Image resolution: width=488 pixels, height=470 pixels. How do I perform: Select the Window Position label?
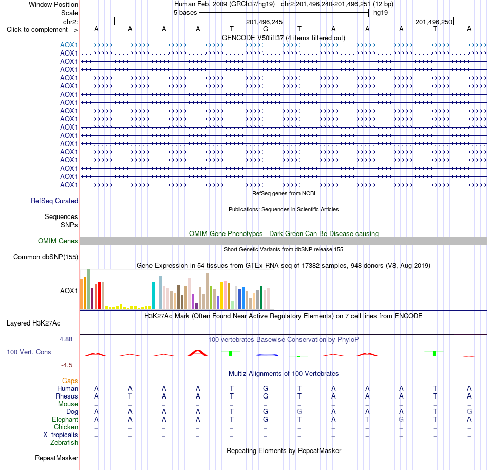53,4
